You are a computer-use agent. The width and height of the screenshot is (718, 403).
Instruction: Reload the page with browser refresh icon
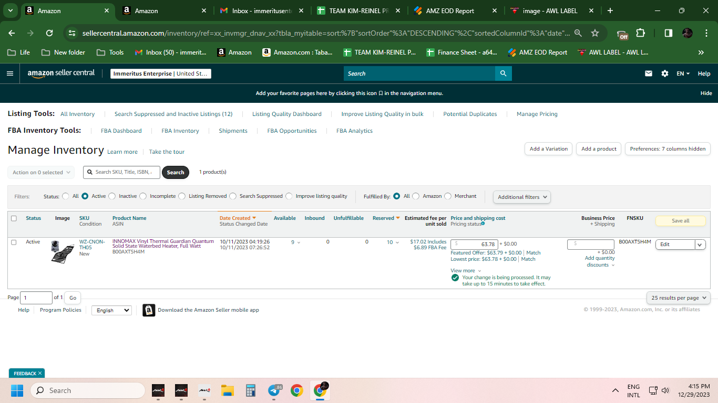49,33
